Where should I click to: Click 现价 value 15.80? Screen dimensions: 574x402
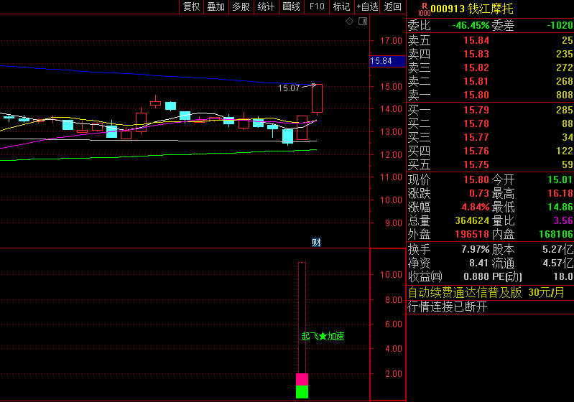pyautogui.click(x=476, y=179)
